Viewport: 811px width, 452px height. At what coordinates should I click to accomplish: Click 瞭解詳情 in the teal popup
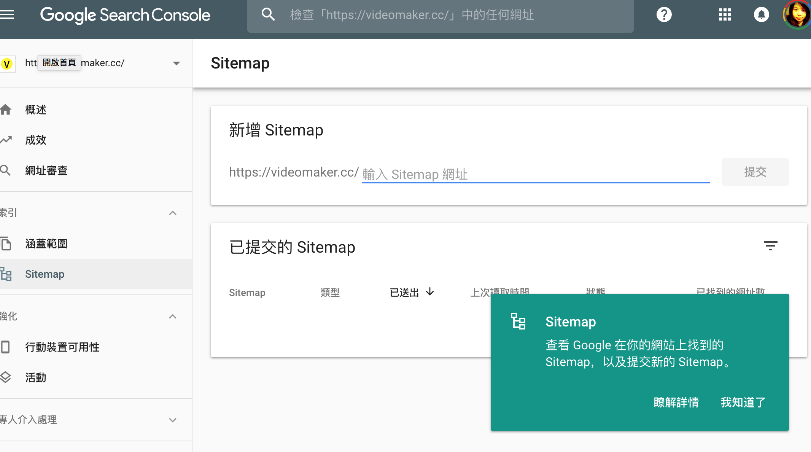(x=676, y=402)
